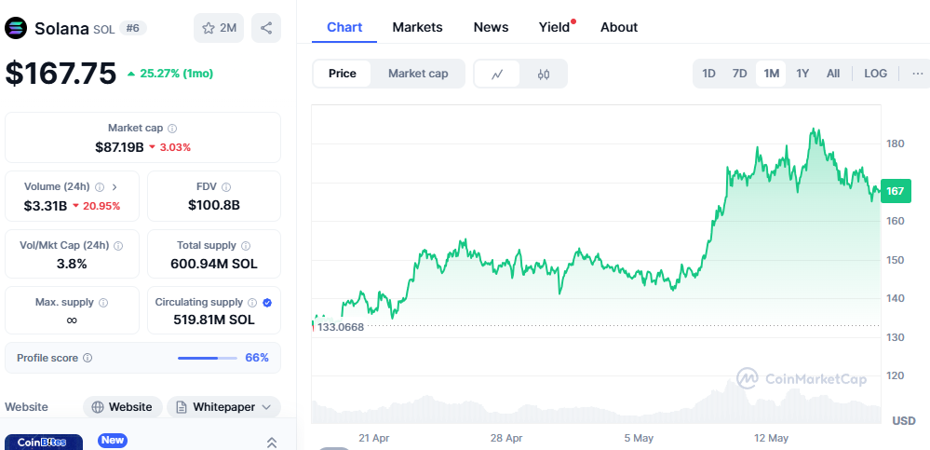Collapse the bottom panel double chevron
The height and width of the screenshot is (450, 930).
[272, 443]
